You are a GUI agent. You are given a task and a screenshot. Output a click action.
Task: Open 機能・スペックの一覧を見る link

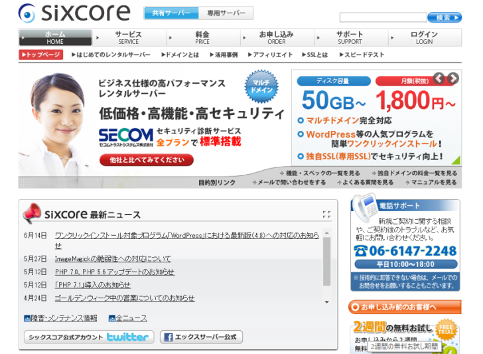tap(320, 173)
